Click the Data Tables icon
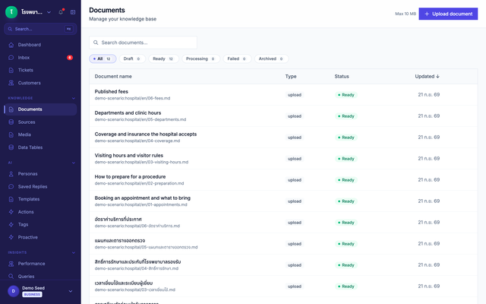This screenshot has height=304, width=486. [11, 147]
